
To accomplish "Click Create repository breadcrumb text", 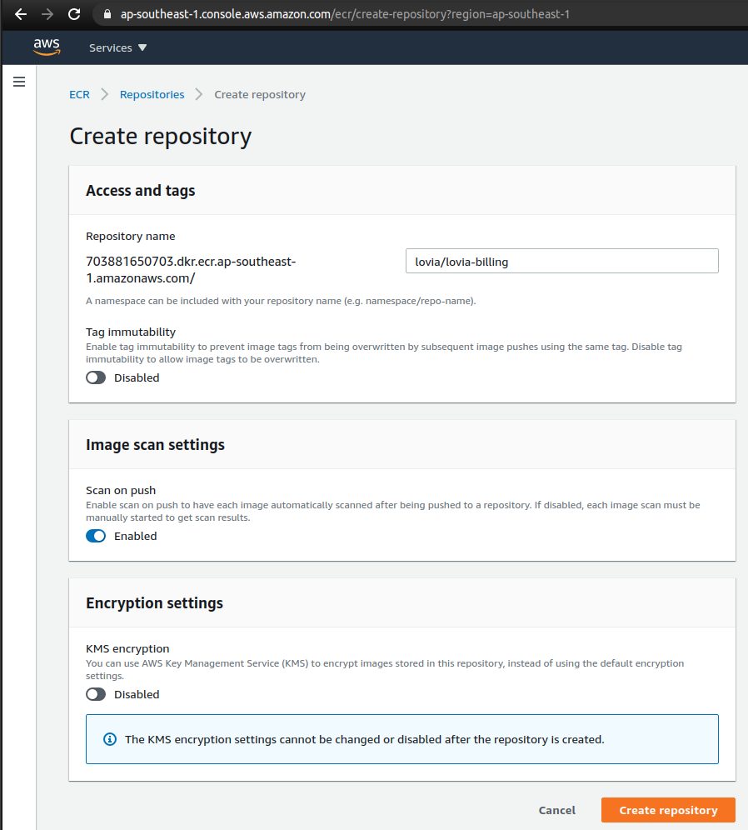I will pyautogui.click(x=260, y=94).
